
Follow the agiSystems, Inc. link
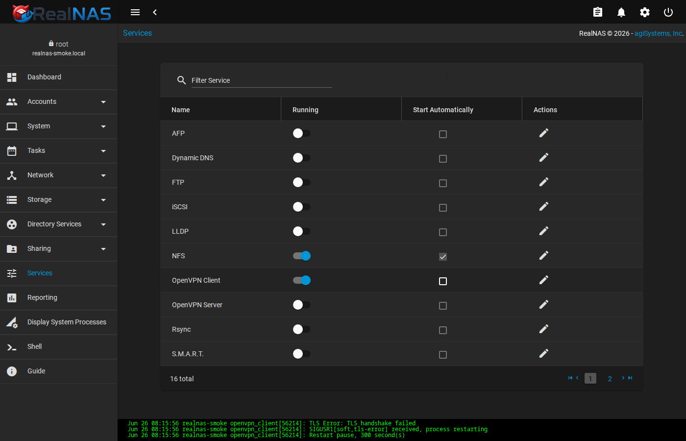tap(659, 33)
